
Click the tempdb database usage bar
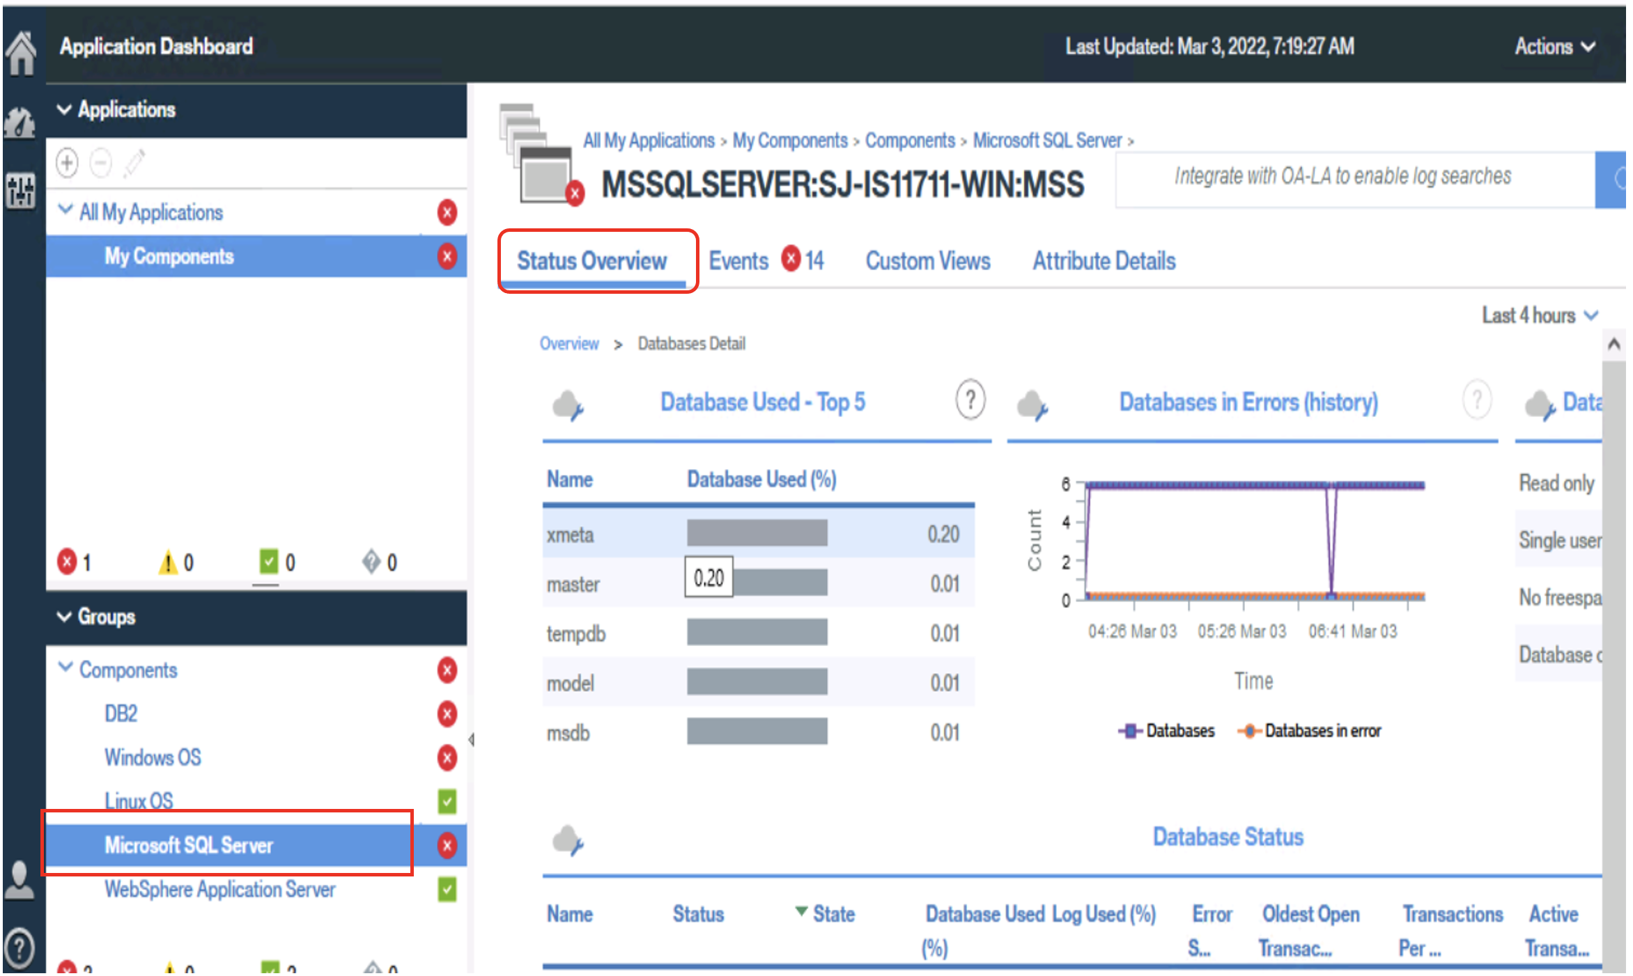point(757,633)
